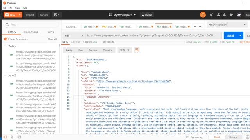Screen dimensions: 250x140
Task: Open settings wrench icon
Action: pyautogui.click(x=218, y=15)
